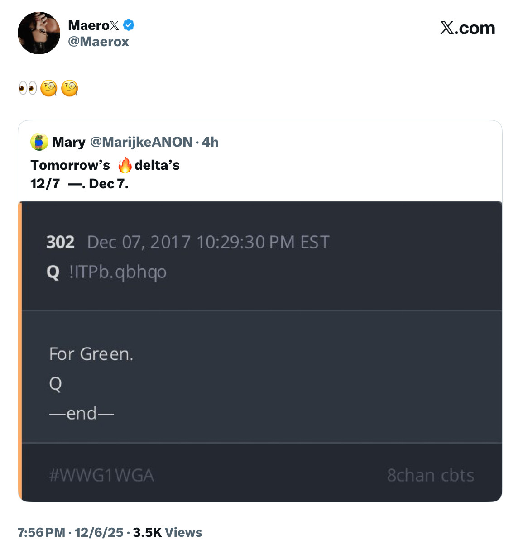Screen dimensions: 523x549
Task: Click the 8chan cbts label
Action: [x=430, y=475]
